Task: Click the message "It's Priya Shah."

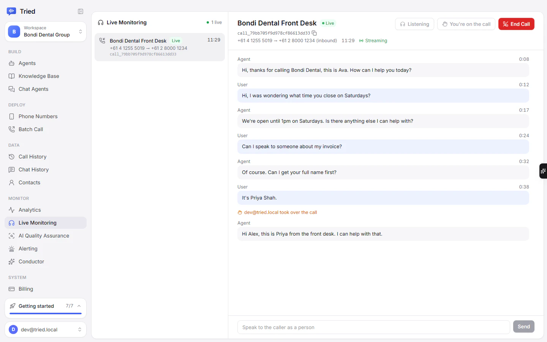Action: 383,198
